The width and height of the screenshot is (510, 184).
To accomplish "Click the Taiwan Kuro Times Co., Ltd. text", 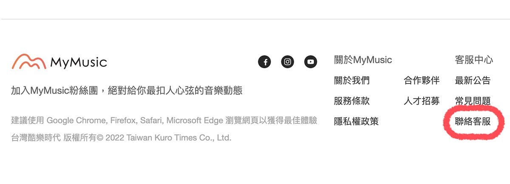I will [179, 138].
